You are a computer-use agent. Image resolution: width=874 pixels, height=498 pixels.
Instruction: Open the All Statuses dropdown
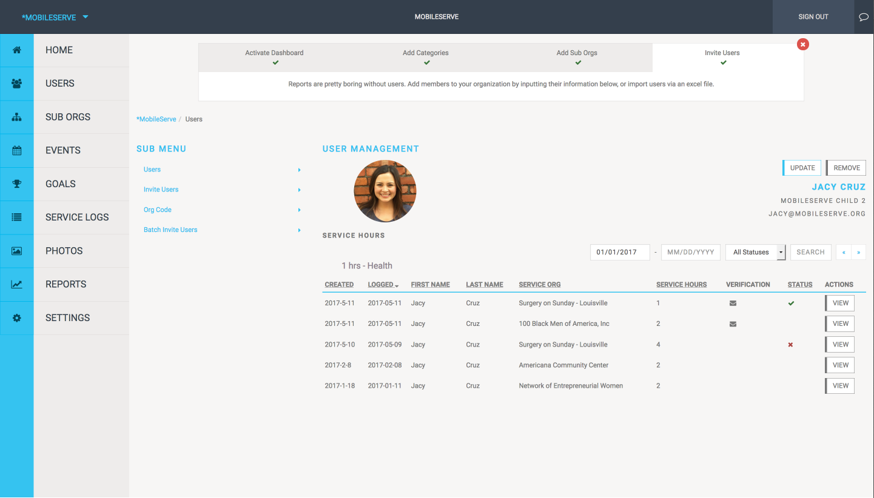pyautogui.click(x=755, y=252)
